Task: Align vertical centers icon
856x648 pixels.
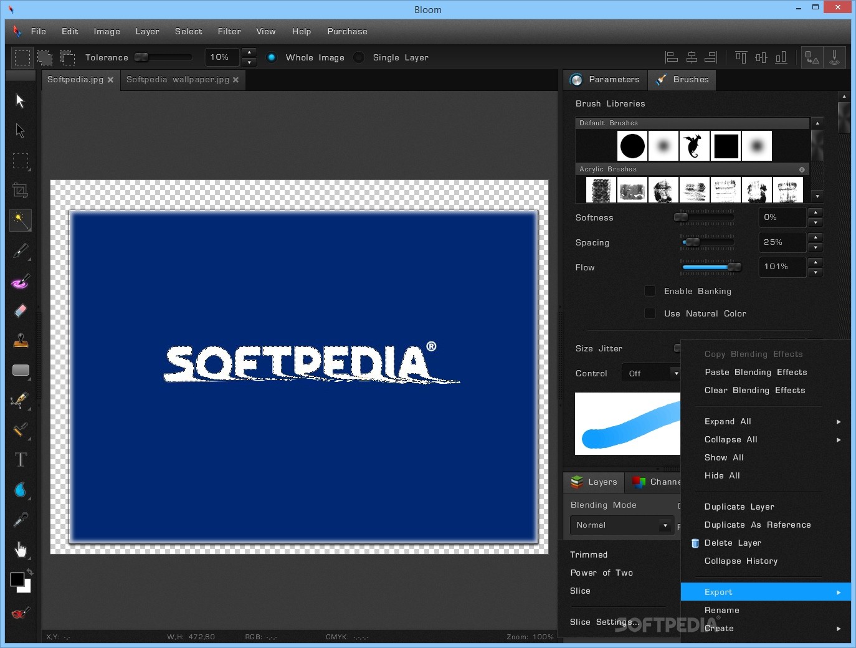Action: coord(761,57)
